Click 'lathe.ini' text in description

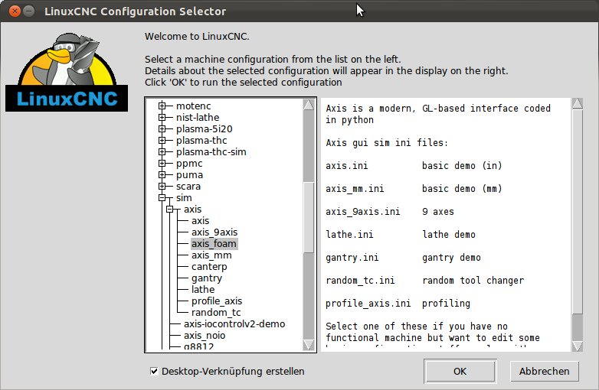(x=349, y=235)
